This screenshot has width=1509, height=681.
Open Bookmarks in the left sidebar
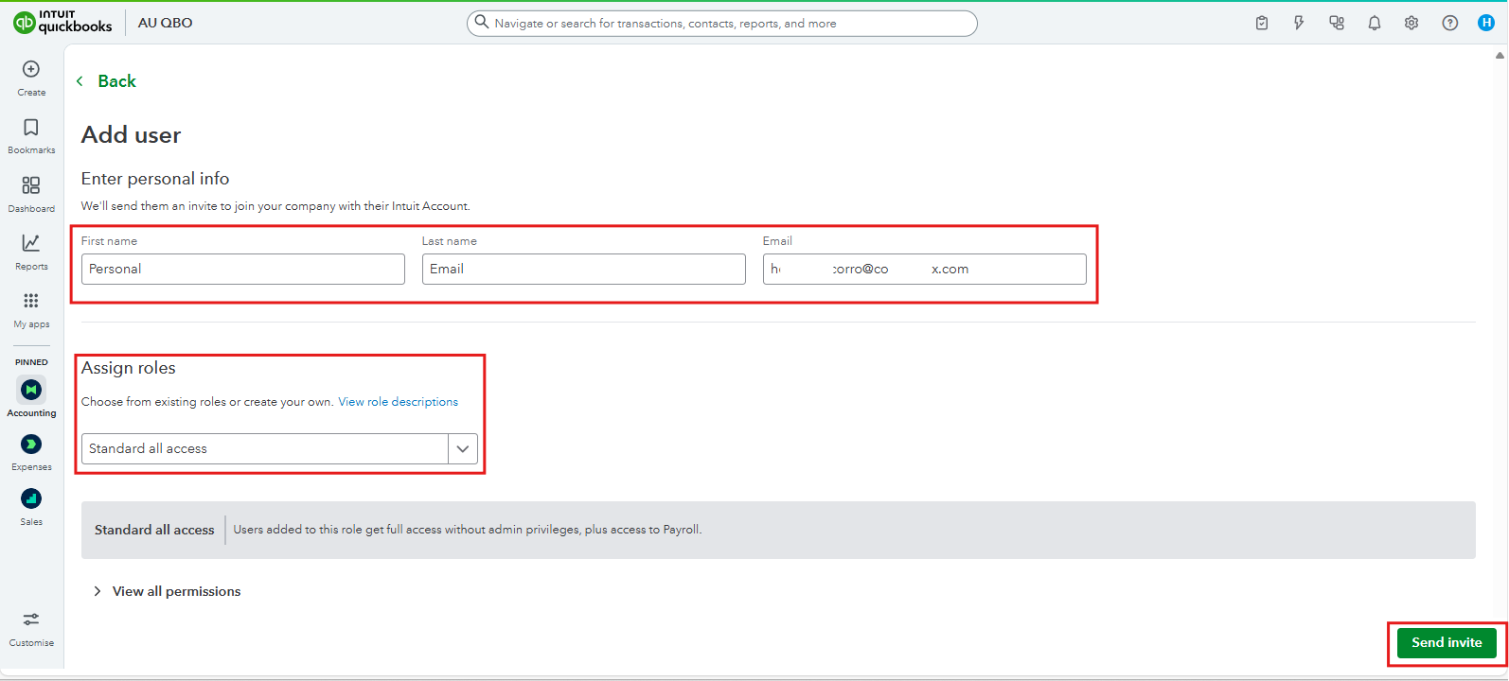tap(31, 129)
